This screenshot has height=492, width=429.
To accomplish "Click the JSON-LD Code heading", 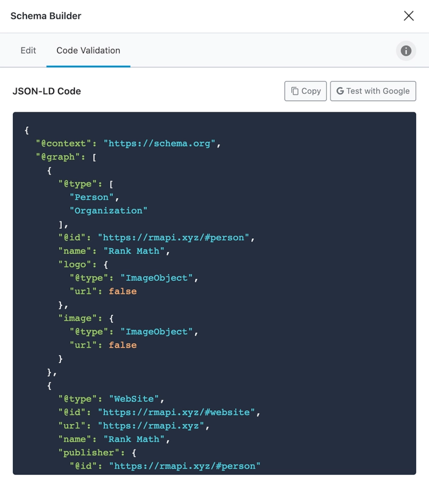I will coord(47,91).
